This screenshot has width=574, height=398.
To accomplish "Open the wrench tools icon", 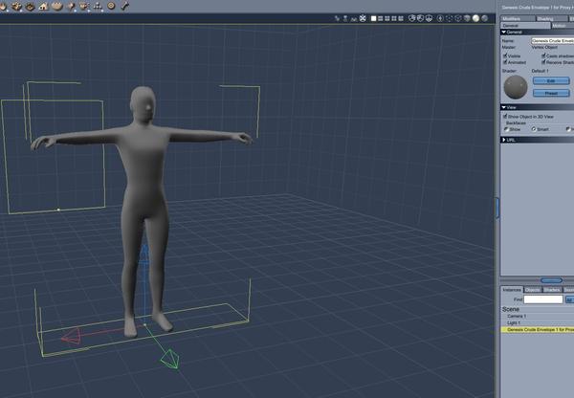I will pos(125,6).
